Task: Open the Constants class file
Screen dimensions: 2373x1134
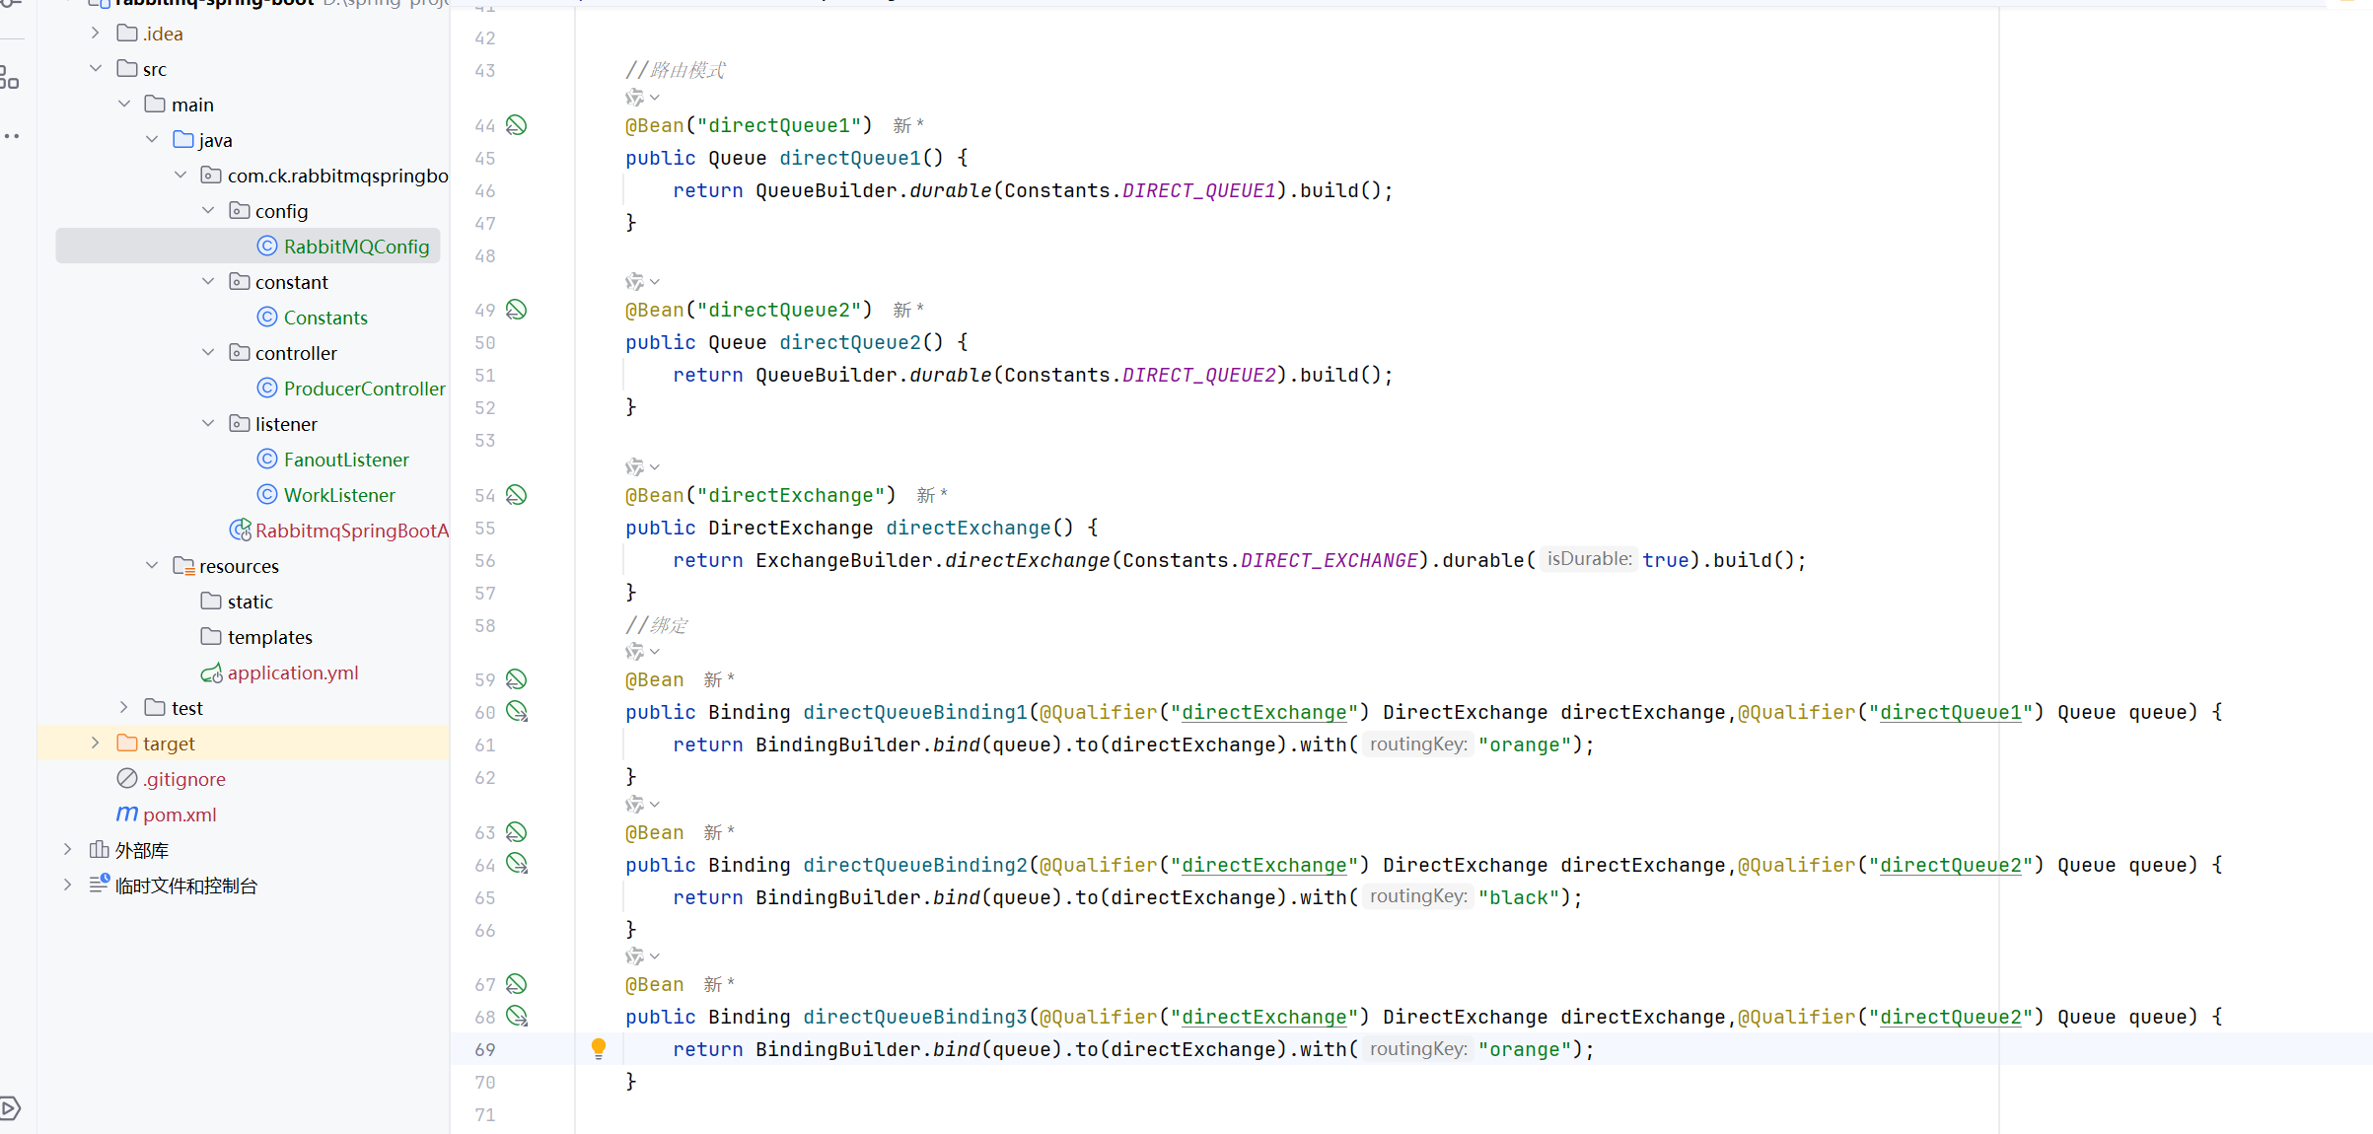Action: coord(324,318)
